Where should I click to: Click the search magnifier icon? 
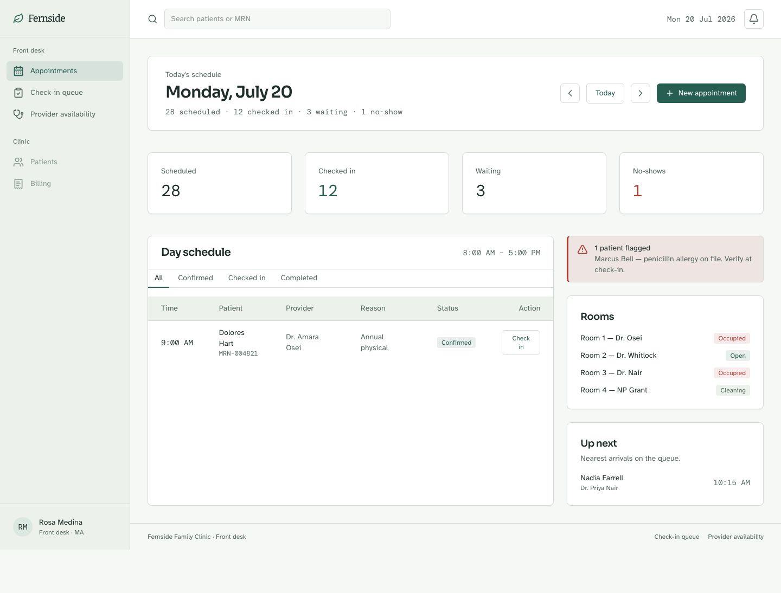coord(152,19)
